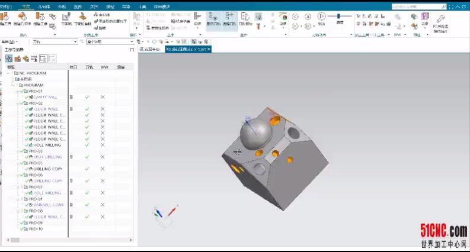Switch to Machine Tool view in navigator
The image size is (470, 252).
(18, 59)
